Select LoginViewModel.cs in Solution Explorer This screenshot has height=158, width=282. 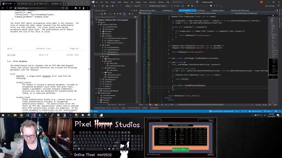114,50
